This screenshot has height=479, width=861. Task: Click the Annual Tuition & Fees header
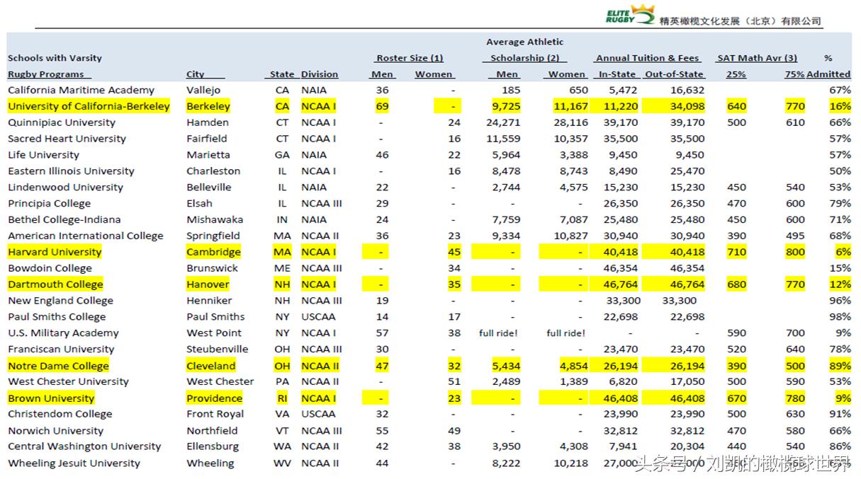click(x=647, y=58)
